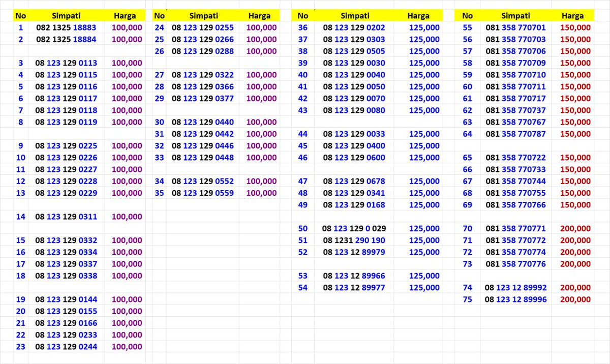The height and width of the screenshot is (364, 610).
Task: Click number 08 123 12 89979
Action: [354, 252]
